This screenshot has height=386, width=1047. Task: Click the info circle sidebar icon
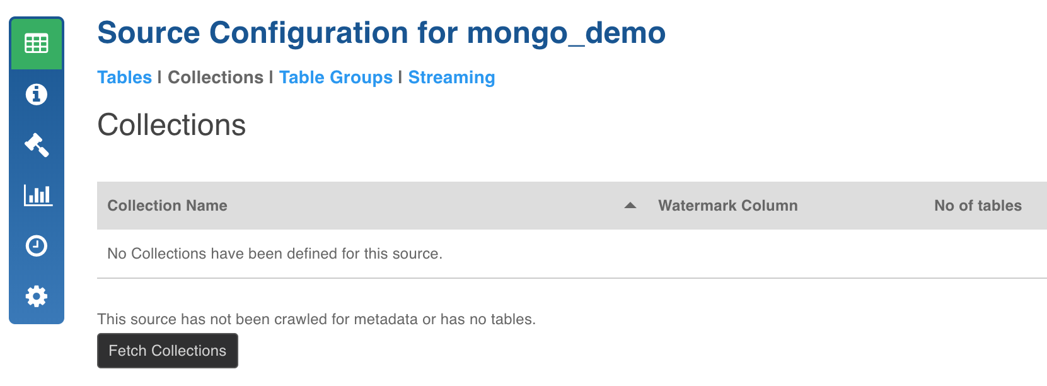(x=37, y=94)
